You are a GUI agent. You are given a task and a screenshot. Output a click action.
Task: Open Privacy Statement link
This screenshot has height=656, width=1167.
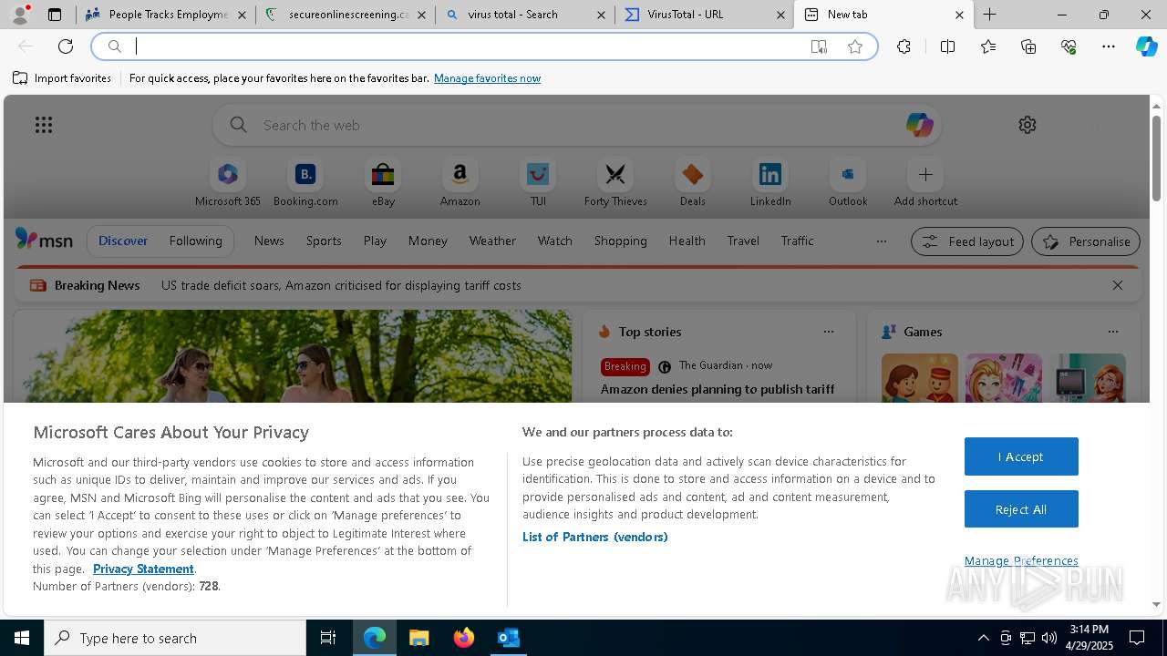(143, 569)
